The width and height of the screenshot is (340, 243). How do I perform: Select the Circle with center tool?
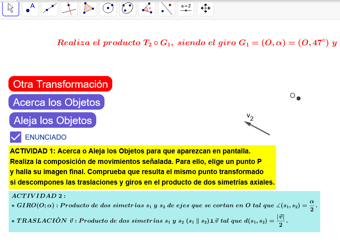108,9
